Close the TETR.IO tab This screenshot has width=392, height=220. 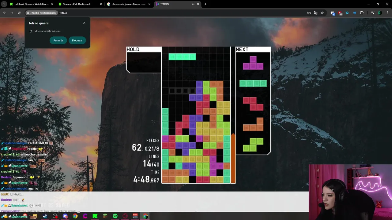coord(198,4)
